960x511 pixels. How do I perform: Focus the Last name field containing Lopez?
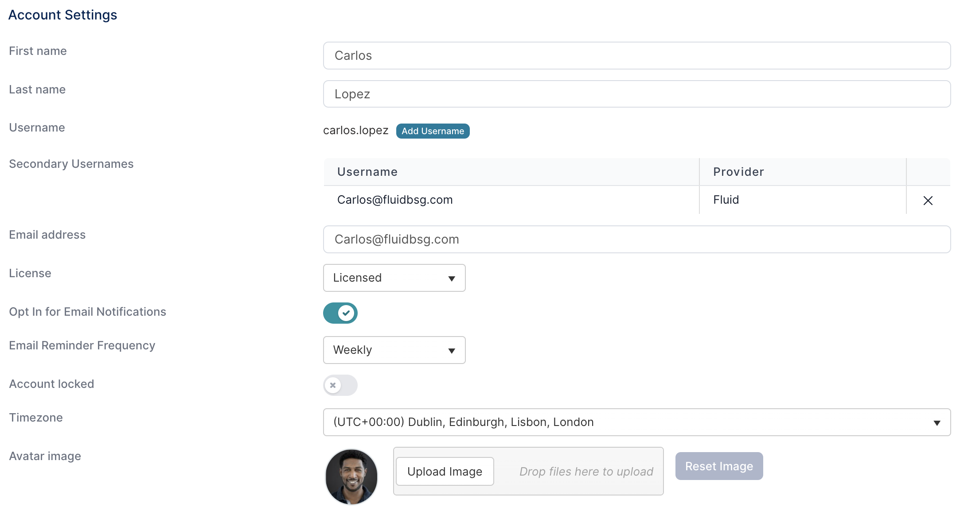pyautogui.click(x=636, y=94)
